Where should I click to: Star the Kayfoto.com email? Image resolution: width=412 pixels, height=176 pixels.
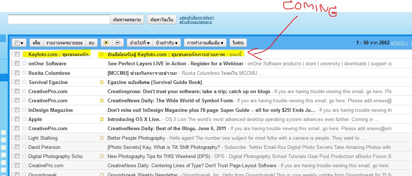(x=24, y=54)
